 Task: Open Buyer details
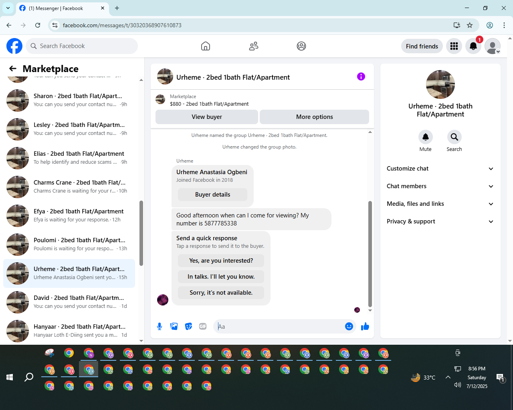pos(213,195)
